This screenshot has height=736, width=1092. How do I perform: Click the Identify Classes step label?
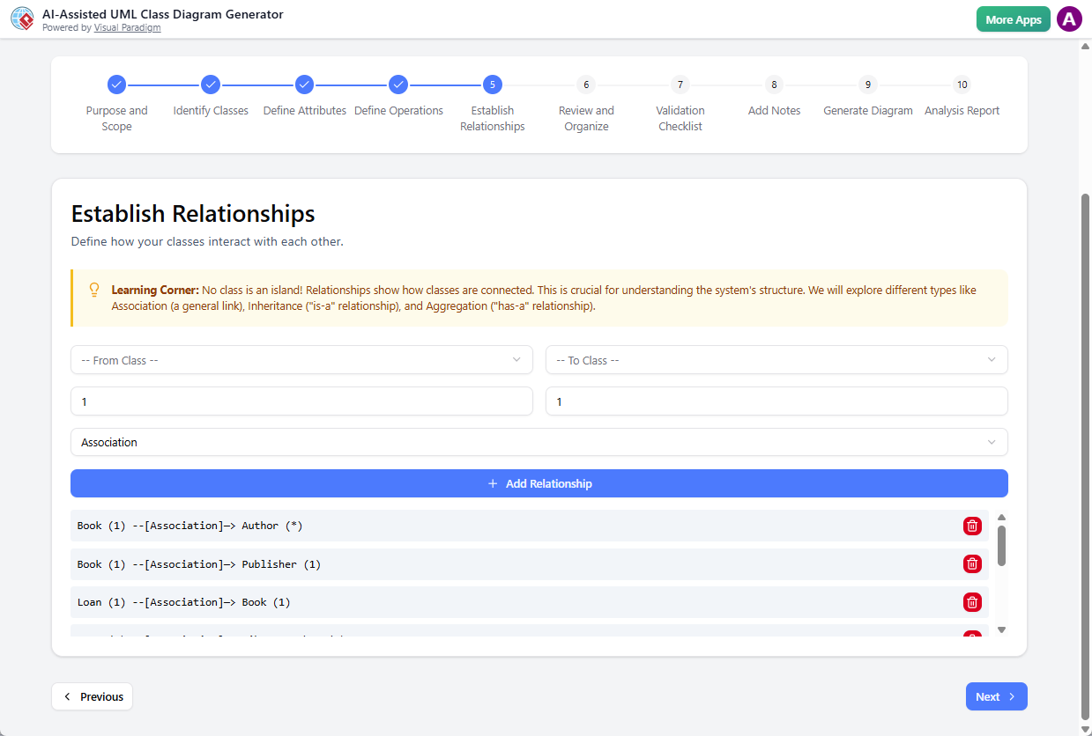211,111
